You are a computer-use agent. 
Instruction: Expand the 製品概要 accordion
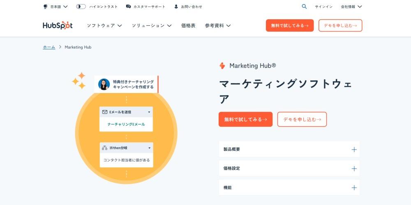coord(289,149)
